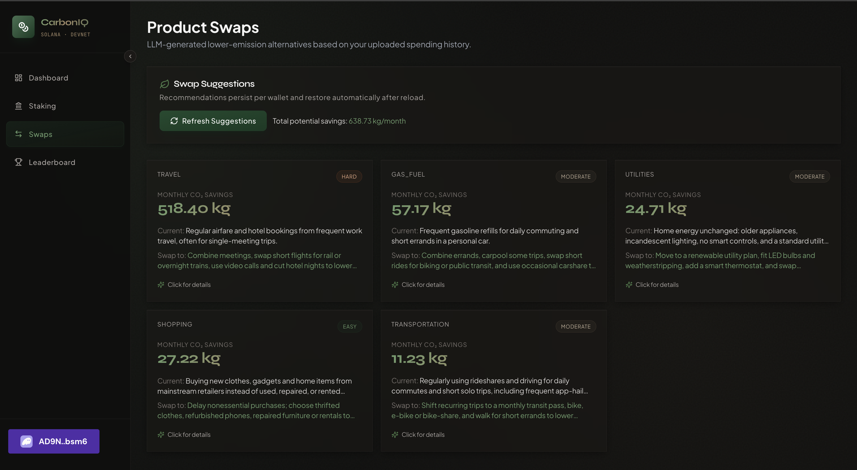
Task: Go to the Leaderboard page
Action: click(52, 162)
